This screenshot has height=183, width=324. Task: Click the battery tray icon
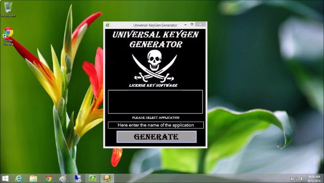coord(291,178)
